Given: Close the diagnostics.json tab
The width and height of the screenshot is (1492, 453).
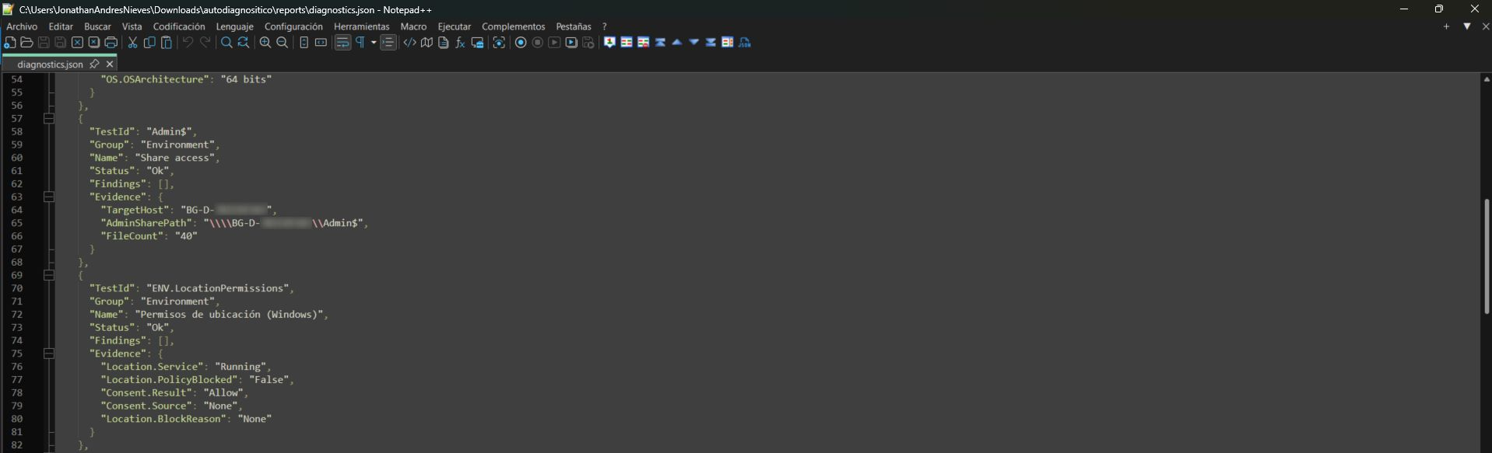Looking at the screenshot, I should (110, 64).
